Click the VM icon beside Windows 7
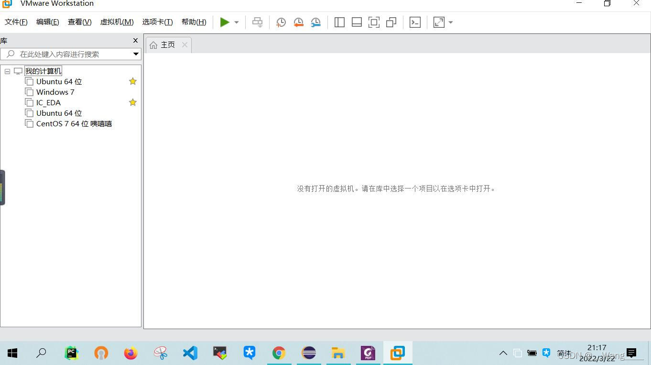The image size is (651, 365). [29, 92]
